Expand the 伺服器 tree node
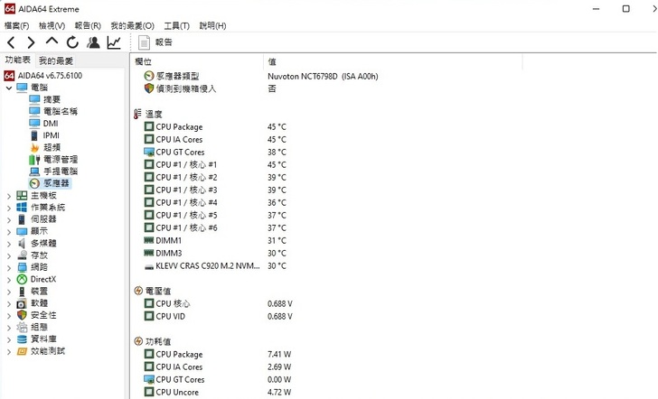This screenshot has width=658, height=399. [9, 219]
